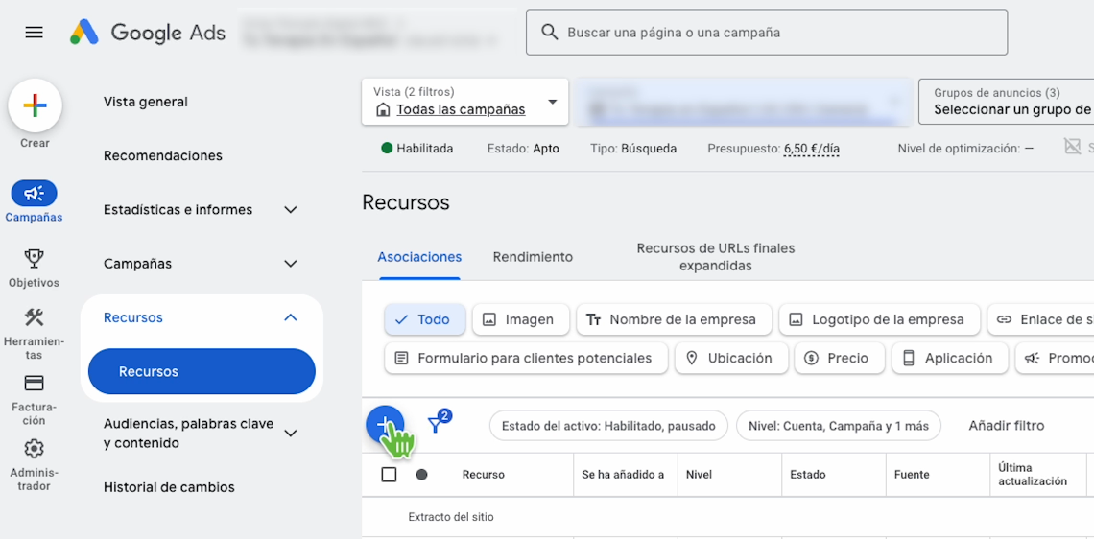Open Vista Todas las campañas dropdown
This screenshot has width=1094, height=539.
coord(464,102)
